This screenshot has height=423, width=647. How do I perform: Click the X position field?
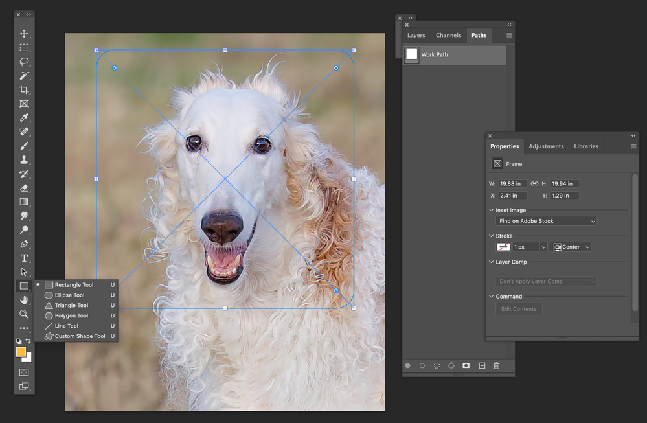513,196
